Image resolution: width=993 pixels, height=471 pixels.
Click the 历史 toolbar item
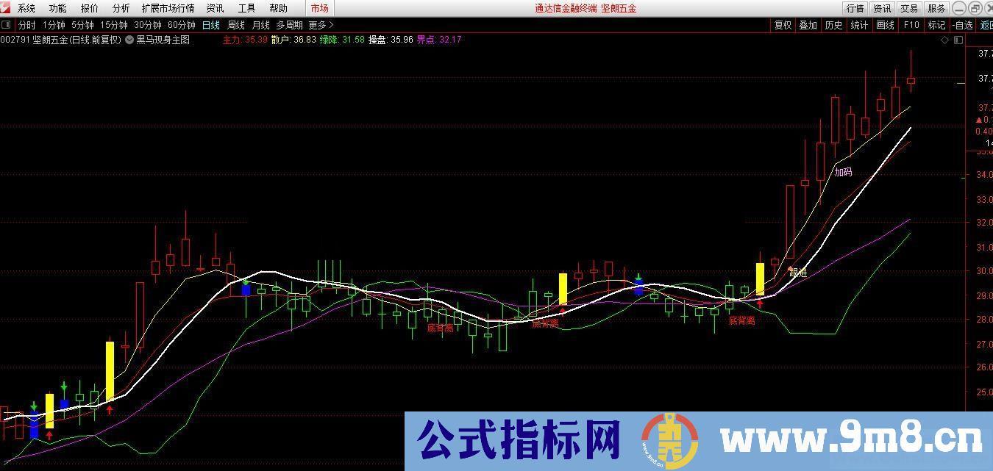click(x=833, y=25)
